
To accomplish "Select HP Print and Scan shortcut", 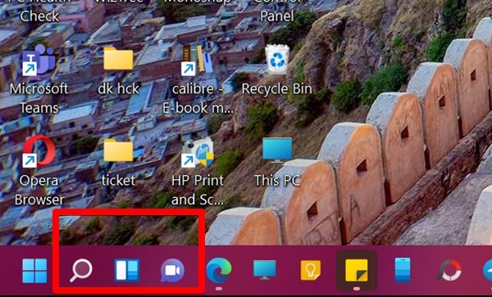I will tap(198, 152).
